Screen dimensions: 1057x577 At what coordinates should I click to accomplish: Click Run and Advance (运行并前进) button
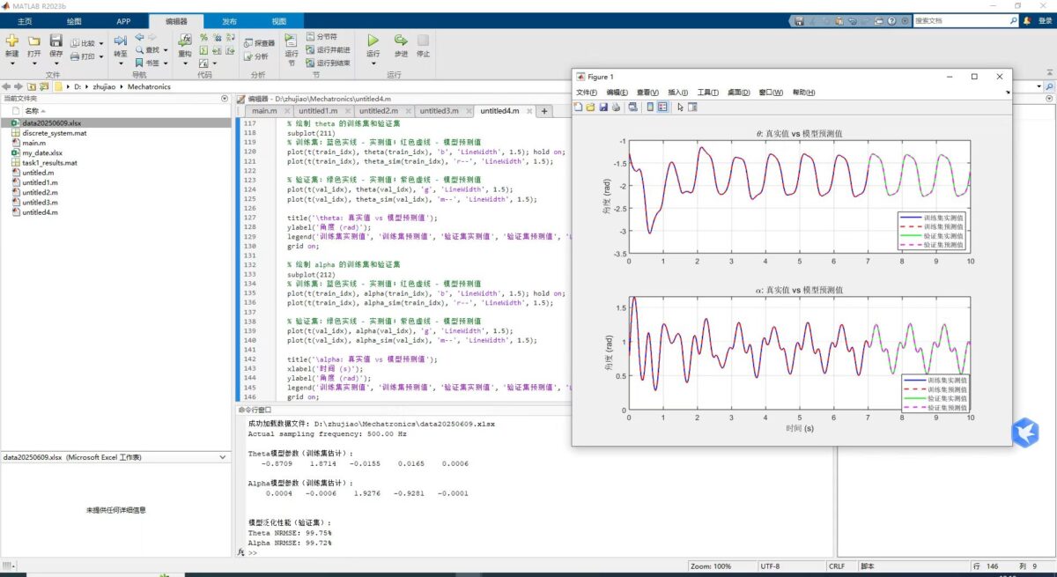[328, 50]
